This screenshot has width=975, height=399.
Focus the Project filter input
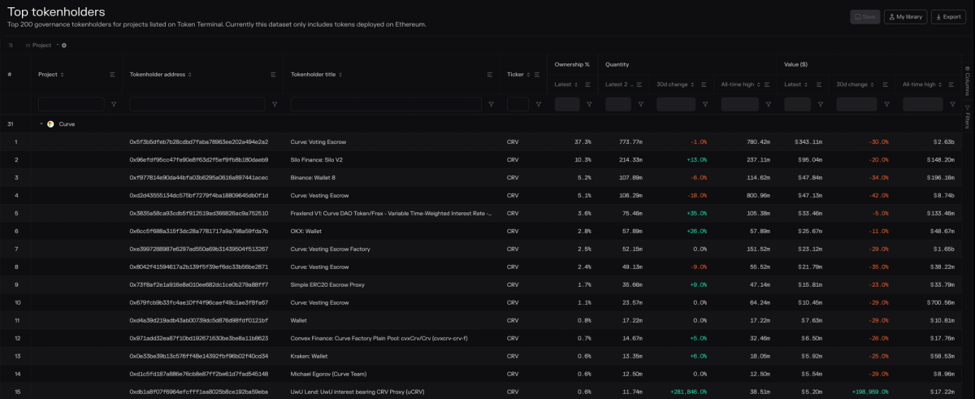point(71,104)
